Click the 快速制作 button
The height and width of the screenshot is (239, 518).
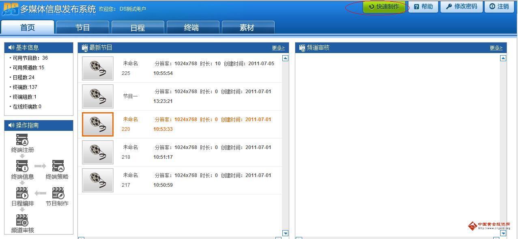[384, 7]
